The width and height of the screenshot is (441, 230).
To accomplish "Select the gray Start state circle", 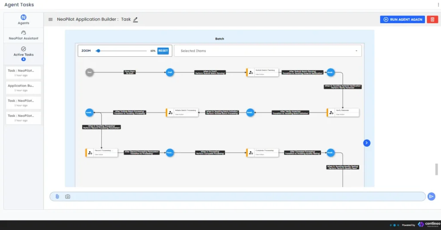I will (90, 73).
